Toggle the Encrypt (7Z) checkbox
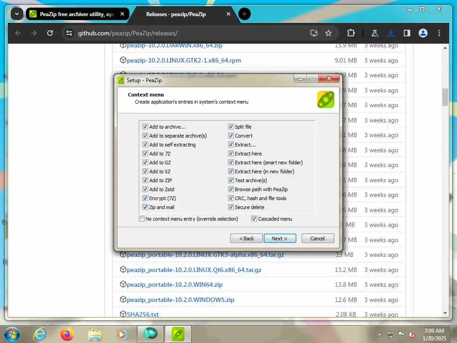 (145, 198)
